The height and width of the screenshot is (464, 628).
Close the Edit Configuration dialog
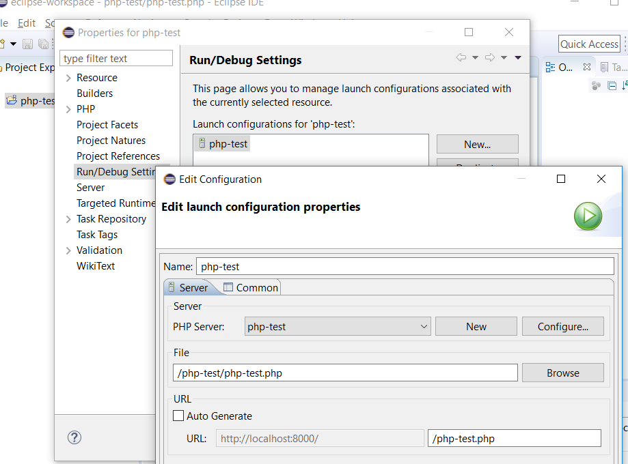(x=601, y=179)
